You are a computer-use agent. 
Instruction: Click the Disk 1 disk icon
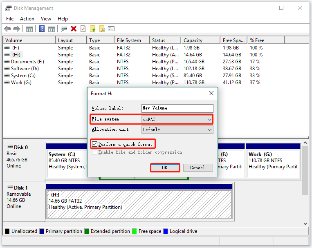pos(10,187)
